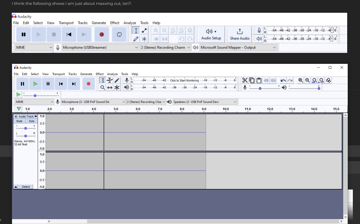The width and height of the screenshot is (360, 224).
Task: Select the Envelope tool in lower Audacity
Action: (110, 80)
